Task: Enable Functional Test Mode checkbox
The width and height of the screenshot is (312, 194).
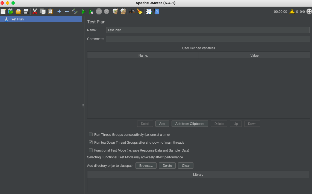Action: [x=91, y=150]
